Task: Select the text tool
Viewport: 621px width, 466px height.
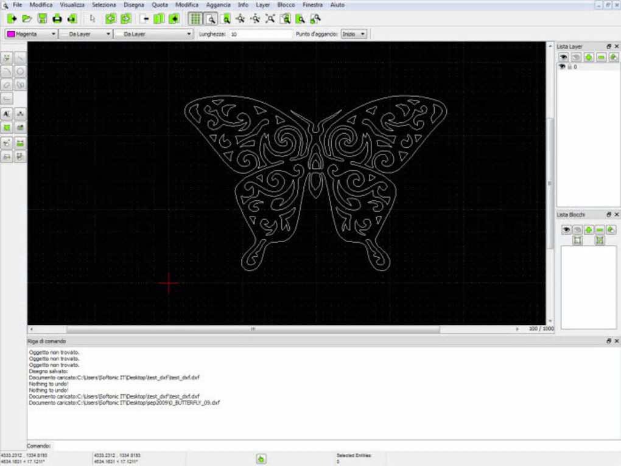Action: click(7, 114)
